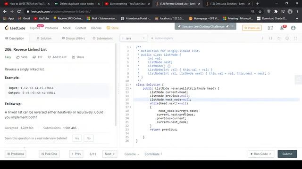Click the Add to List heart icon

coord(49,57)
